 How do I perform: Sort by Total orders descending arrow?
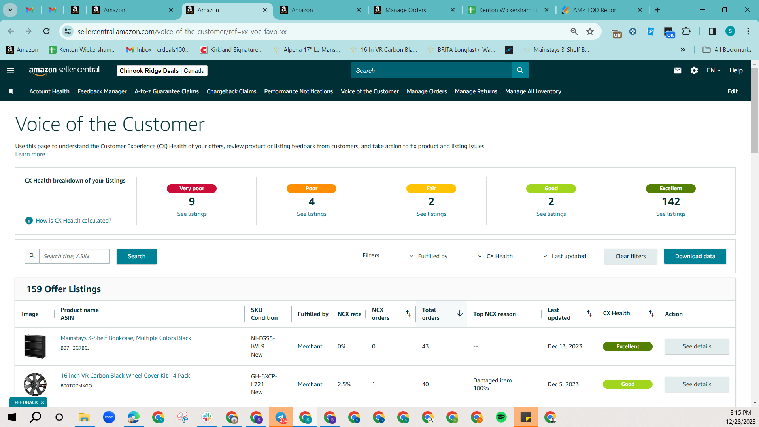(x=460, y=314)
